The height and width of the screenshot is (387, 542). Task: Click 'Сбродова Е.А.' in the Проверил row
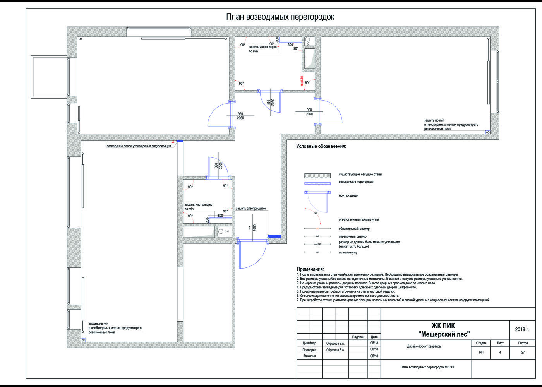[335, 350]
